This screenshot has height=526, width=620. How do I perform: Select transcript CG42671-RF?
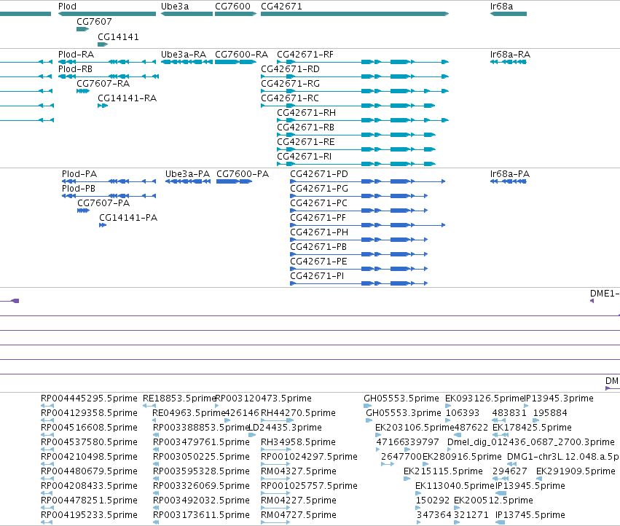[x=305, y=55]
